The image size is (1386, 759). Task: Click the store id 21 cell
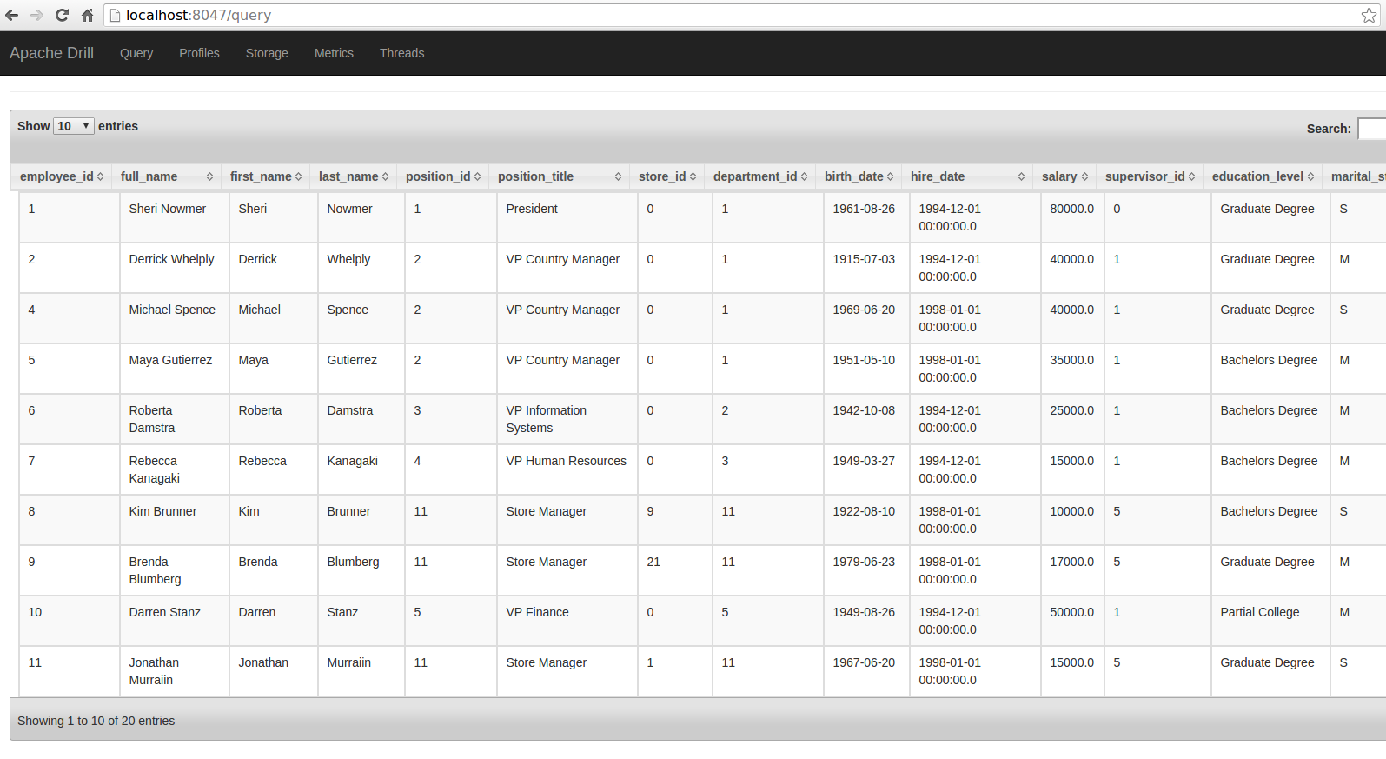(675, 570)
